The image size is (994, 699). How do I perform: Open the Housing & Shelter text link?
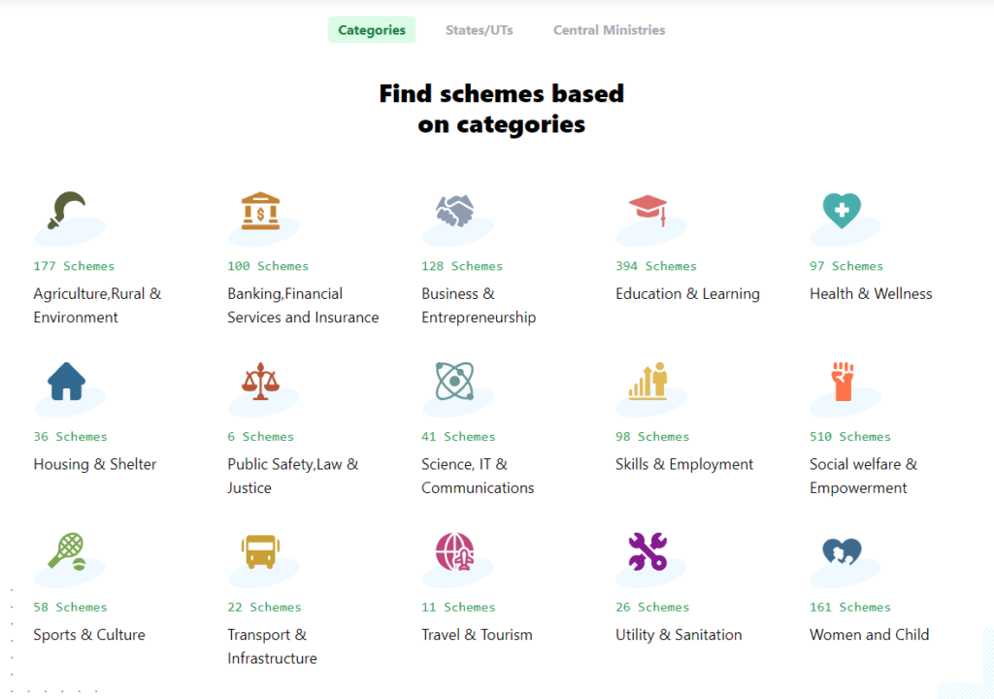(x=95, y=464)
